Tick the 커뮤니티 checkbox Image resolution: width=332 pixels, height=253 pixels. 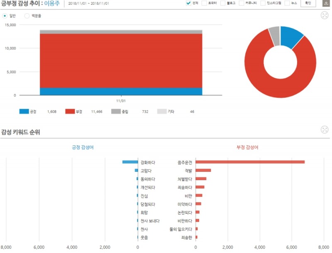point(241,3)
